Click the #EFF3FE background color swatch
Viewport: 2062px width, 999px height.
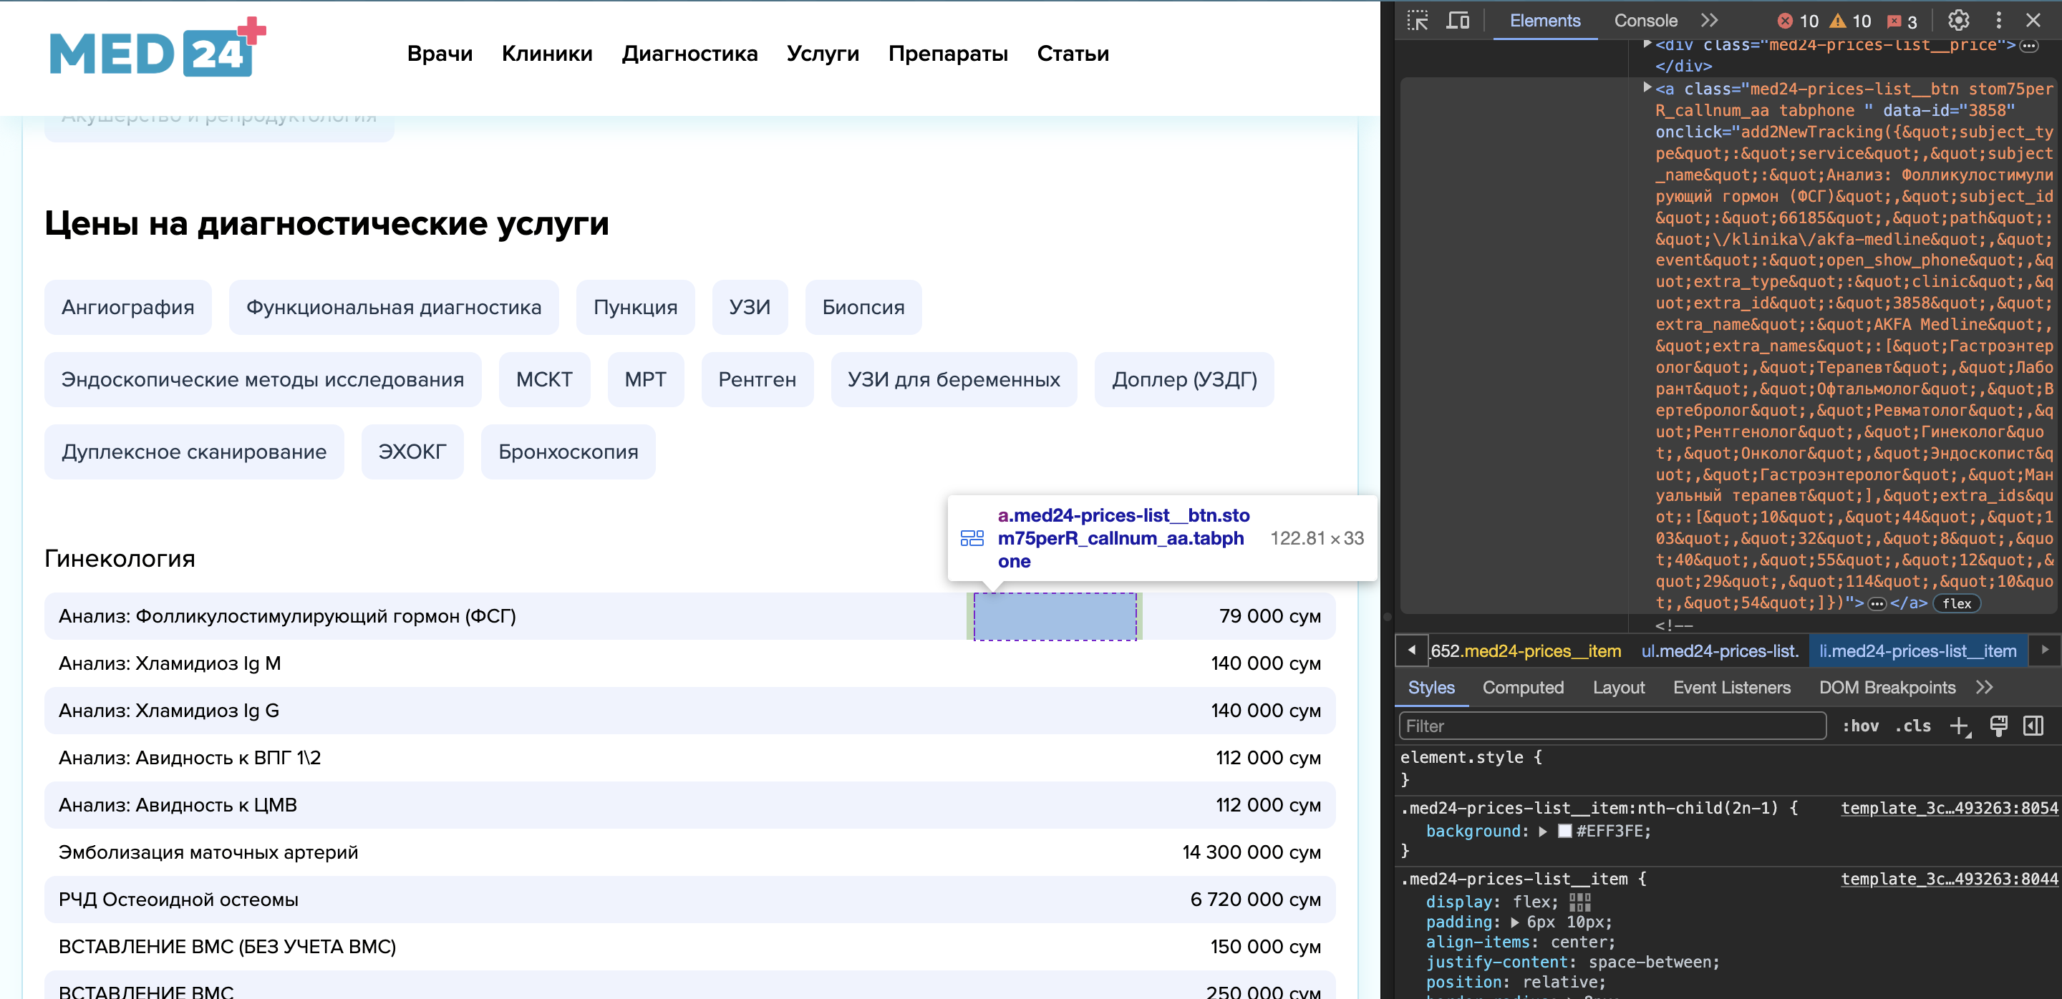[1564, 831]
